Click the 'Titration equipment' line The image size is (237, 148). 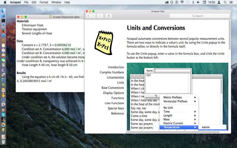pyautogui.click(x=34, y=29)
